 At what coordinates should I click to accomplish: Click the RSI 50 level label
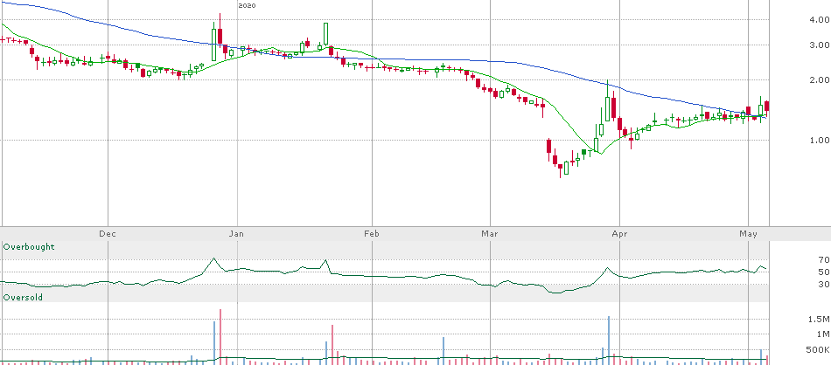pos(824,272)
